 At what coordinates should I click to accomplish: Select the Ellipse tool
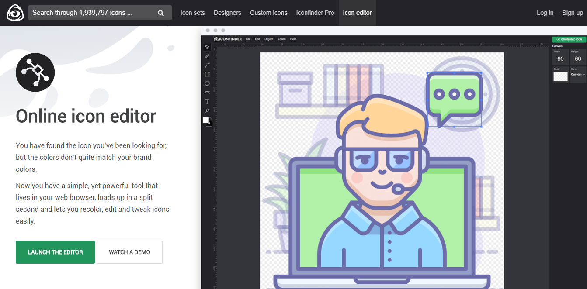click(207, 83)
